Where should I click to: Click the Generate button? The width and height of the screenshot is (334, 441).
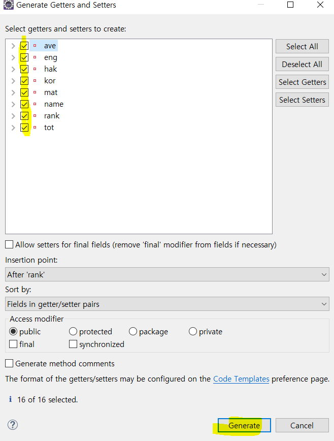pos(244,426)
